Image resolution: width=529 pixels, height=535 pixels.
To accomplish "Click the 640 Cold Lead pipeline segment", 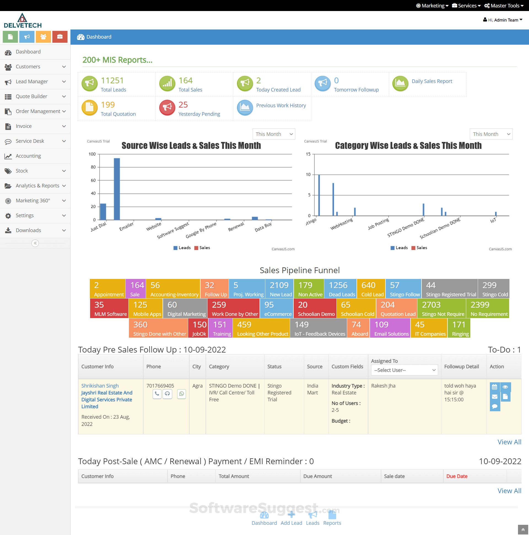I will (x=371, y=288).
